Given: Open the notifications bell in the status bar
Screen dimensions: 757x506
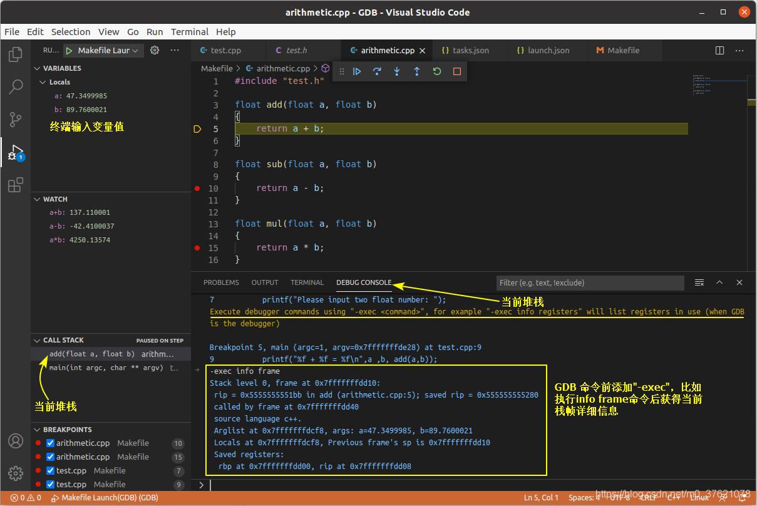Looking at the screenshot, I should click(743, 498).
